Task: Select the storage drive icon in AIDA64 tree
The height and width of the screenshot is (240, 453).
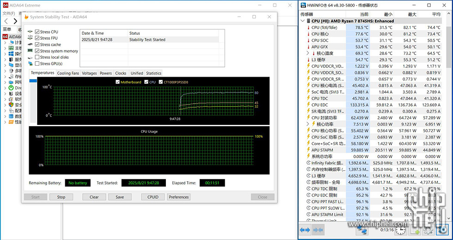Action: (11, 77)
